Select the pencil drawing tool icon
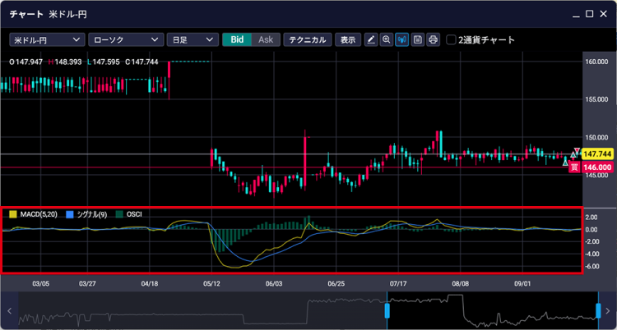The width and height of the screenshot is (617, 330). tap(371, 39)
